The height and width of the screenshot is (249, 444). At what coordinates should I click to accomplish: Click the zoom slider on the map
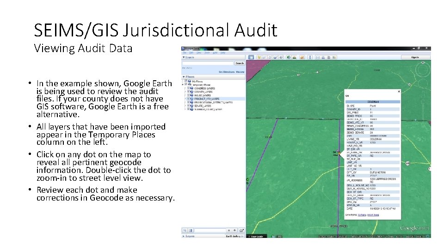coord(423,109)
